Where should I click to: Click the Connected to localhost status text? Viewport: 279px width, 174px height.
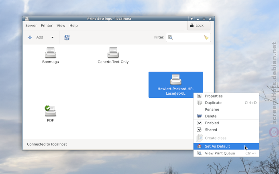point(47,144)
